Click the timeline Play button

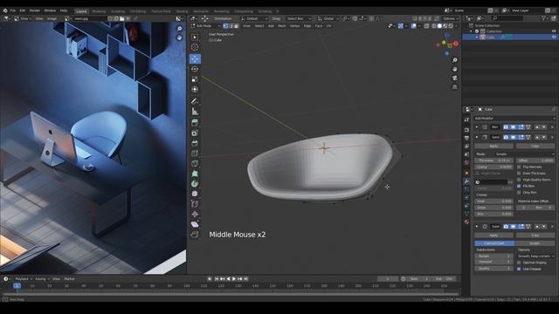click(234, 279)
